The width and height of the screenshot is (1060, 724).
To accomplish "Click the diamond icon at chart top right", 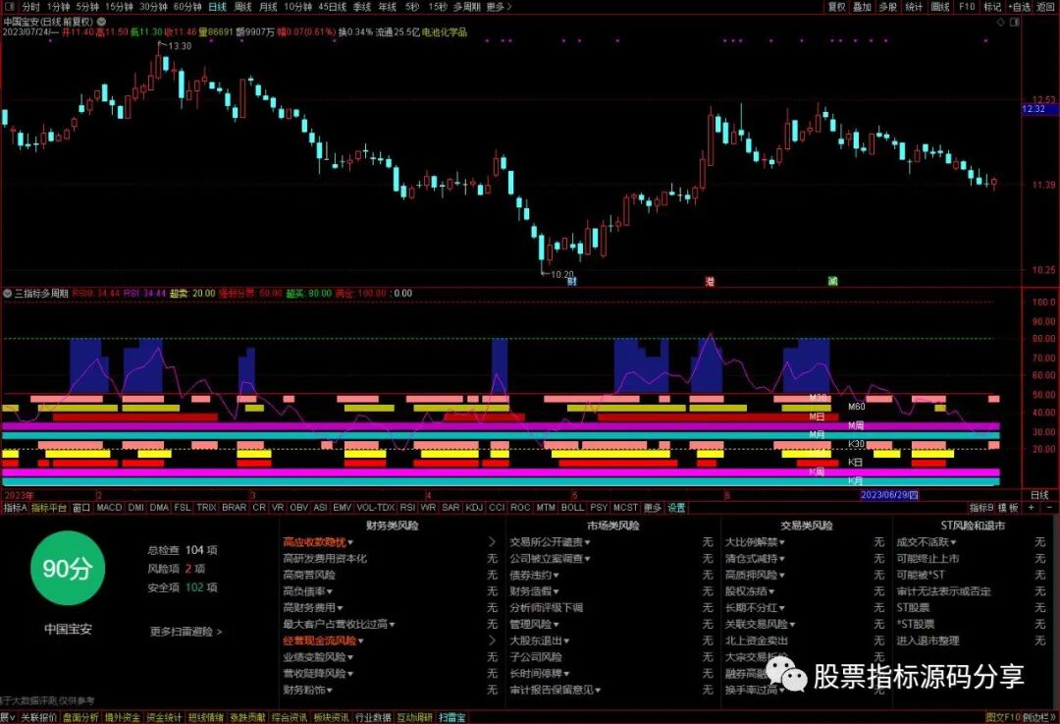I will tap(1001, 22).
